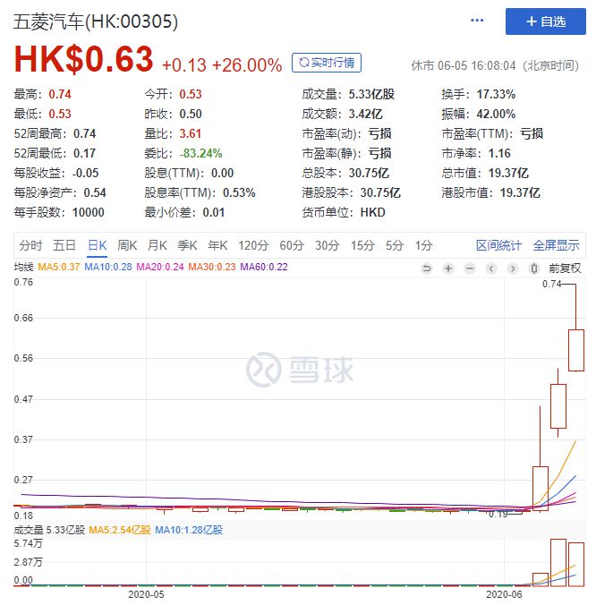Click the +26.00% change percentage

tap(247, 65)
